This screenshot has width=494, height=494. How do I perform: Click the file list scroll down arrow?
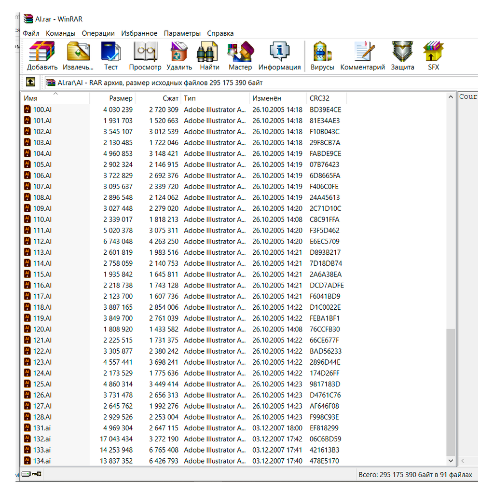[x=451, y=461]
